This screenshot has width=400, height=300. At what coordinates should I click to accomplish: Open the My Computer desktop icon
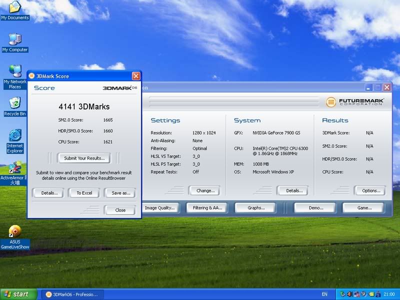coord(15,40)
